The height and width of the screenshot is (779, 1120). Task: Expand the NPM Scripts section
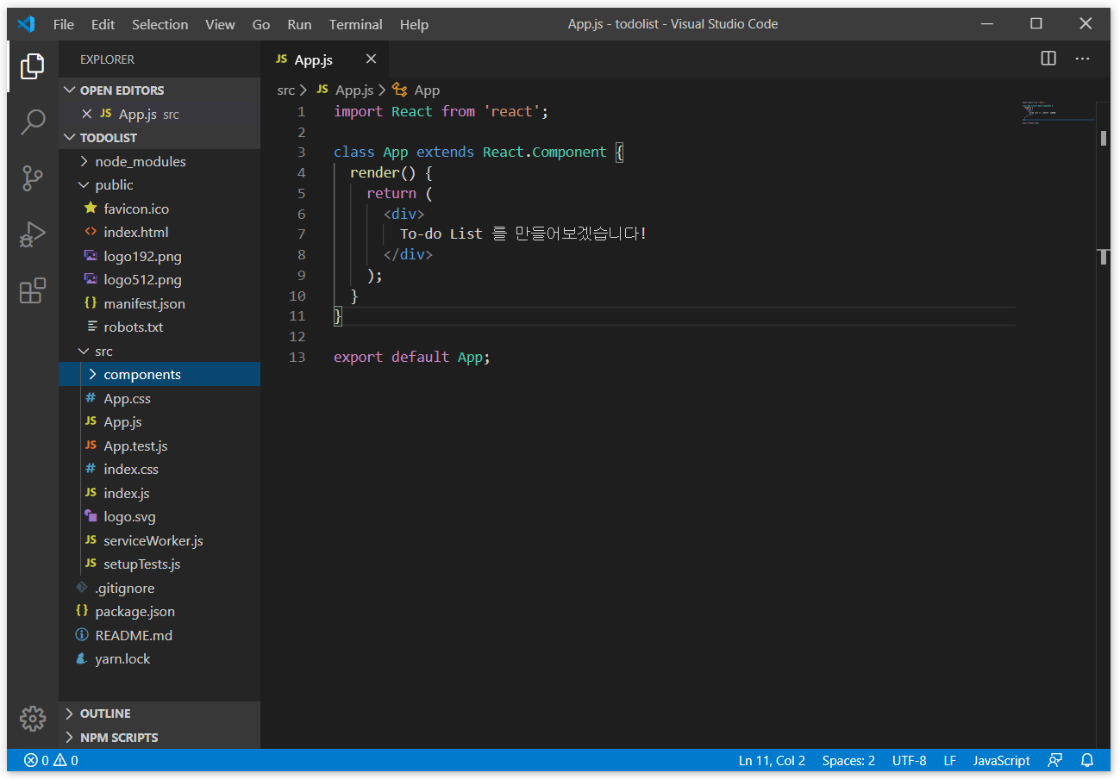pos(160,738)
